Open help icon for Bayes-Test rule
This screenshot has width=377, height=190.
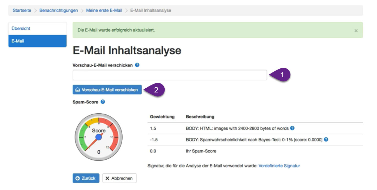(x=326, y=139)
